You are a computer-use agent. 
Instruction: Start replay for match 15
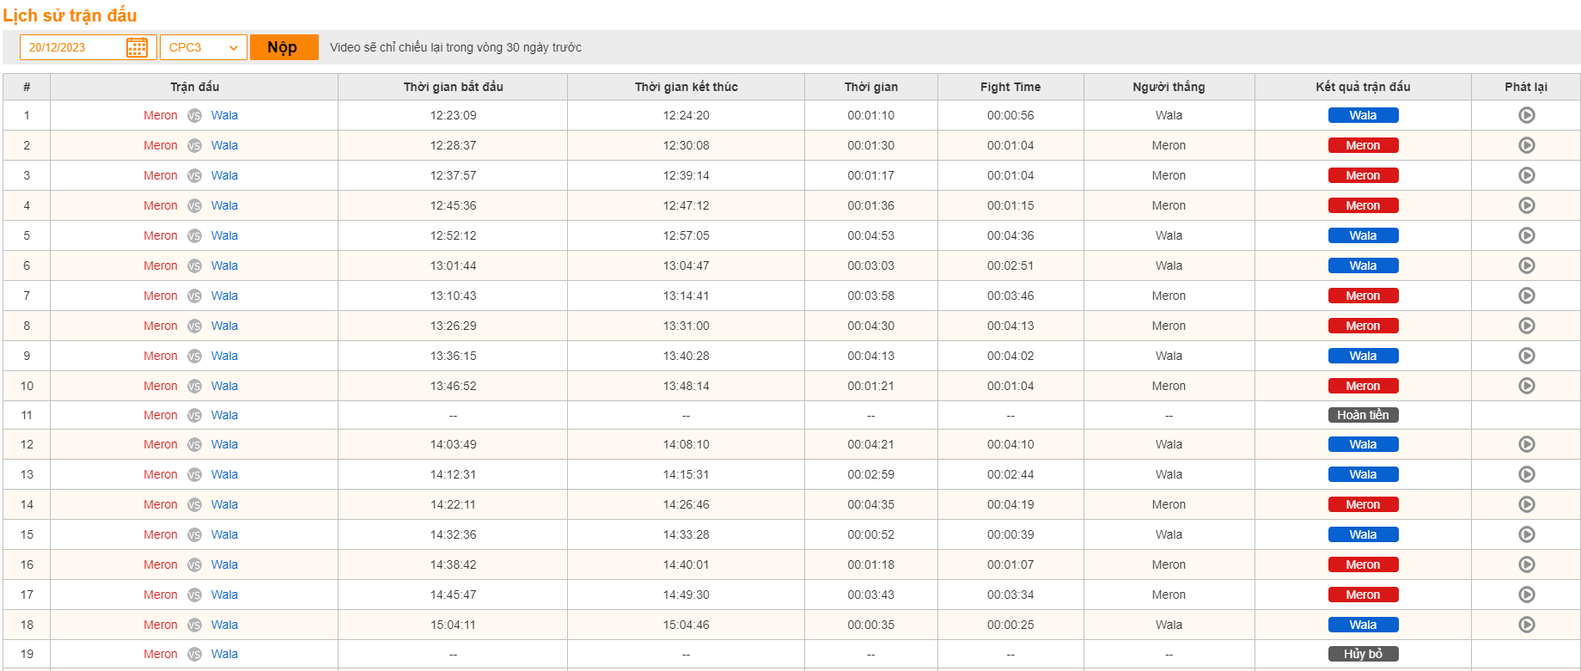tap(1526, 534)
